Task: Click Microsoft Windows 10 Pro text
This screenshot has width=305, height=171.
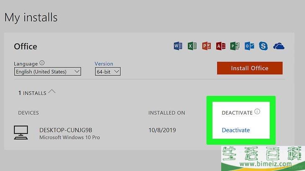Action: 70,138
